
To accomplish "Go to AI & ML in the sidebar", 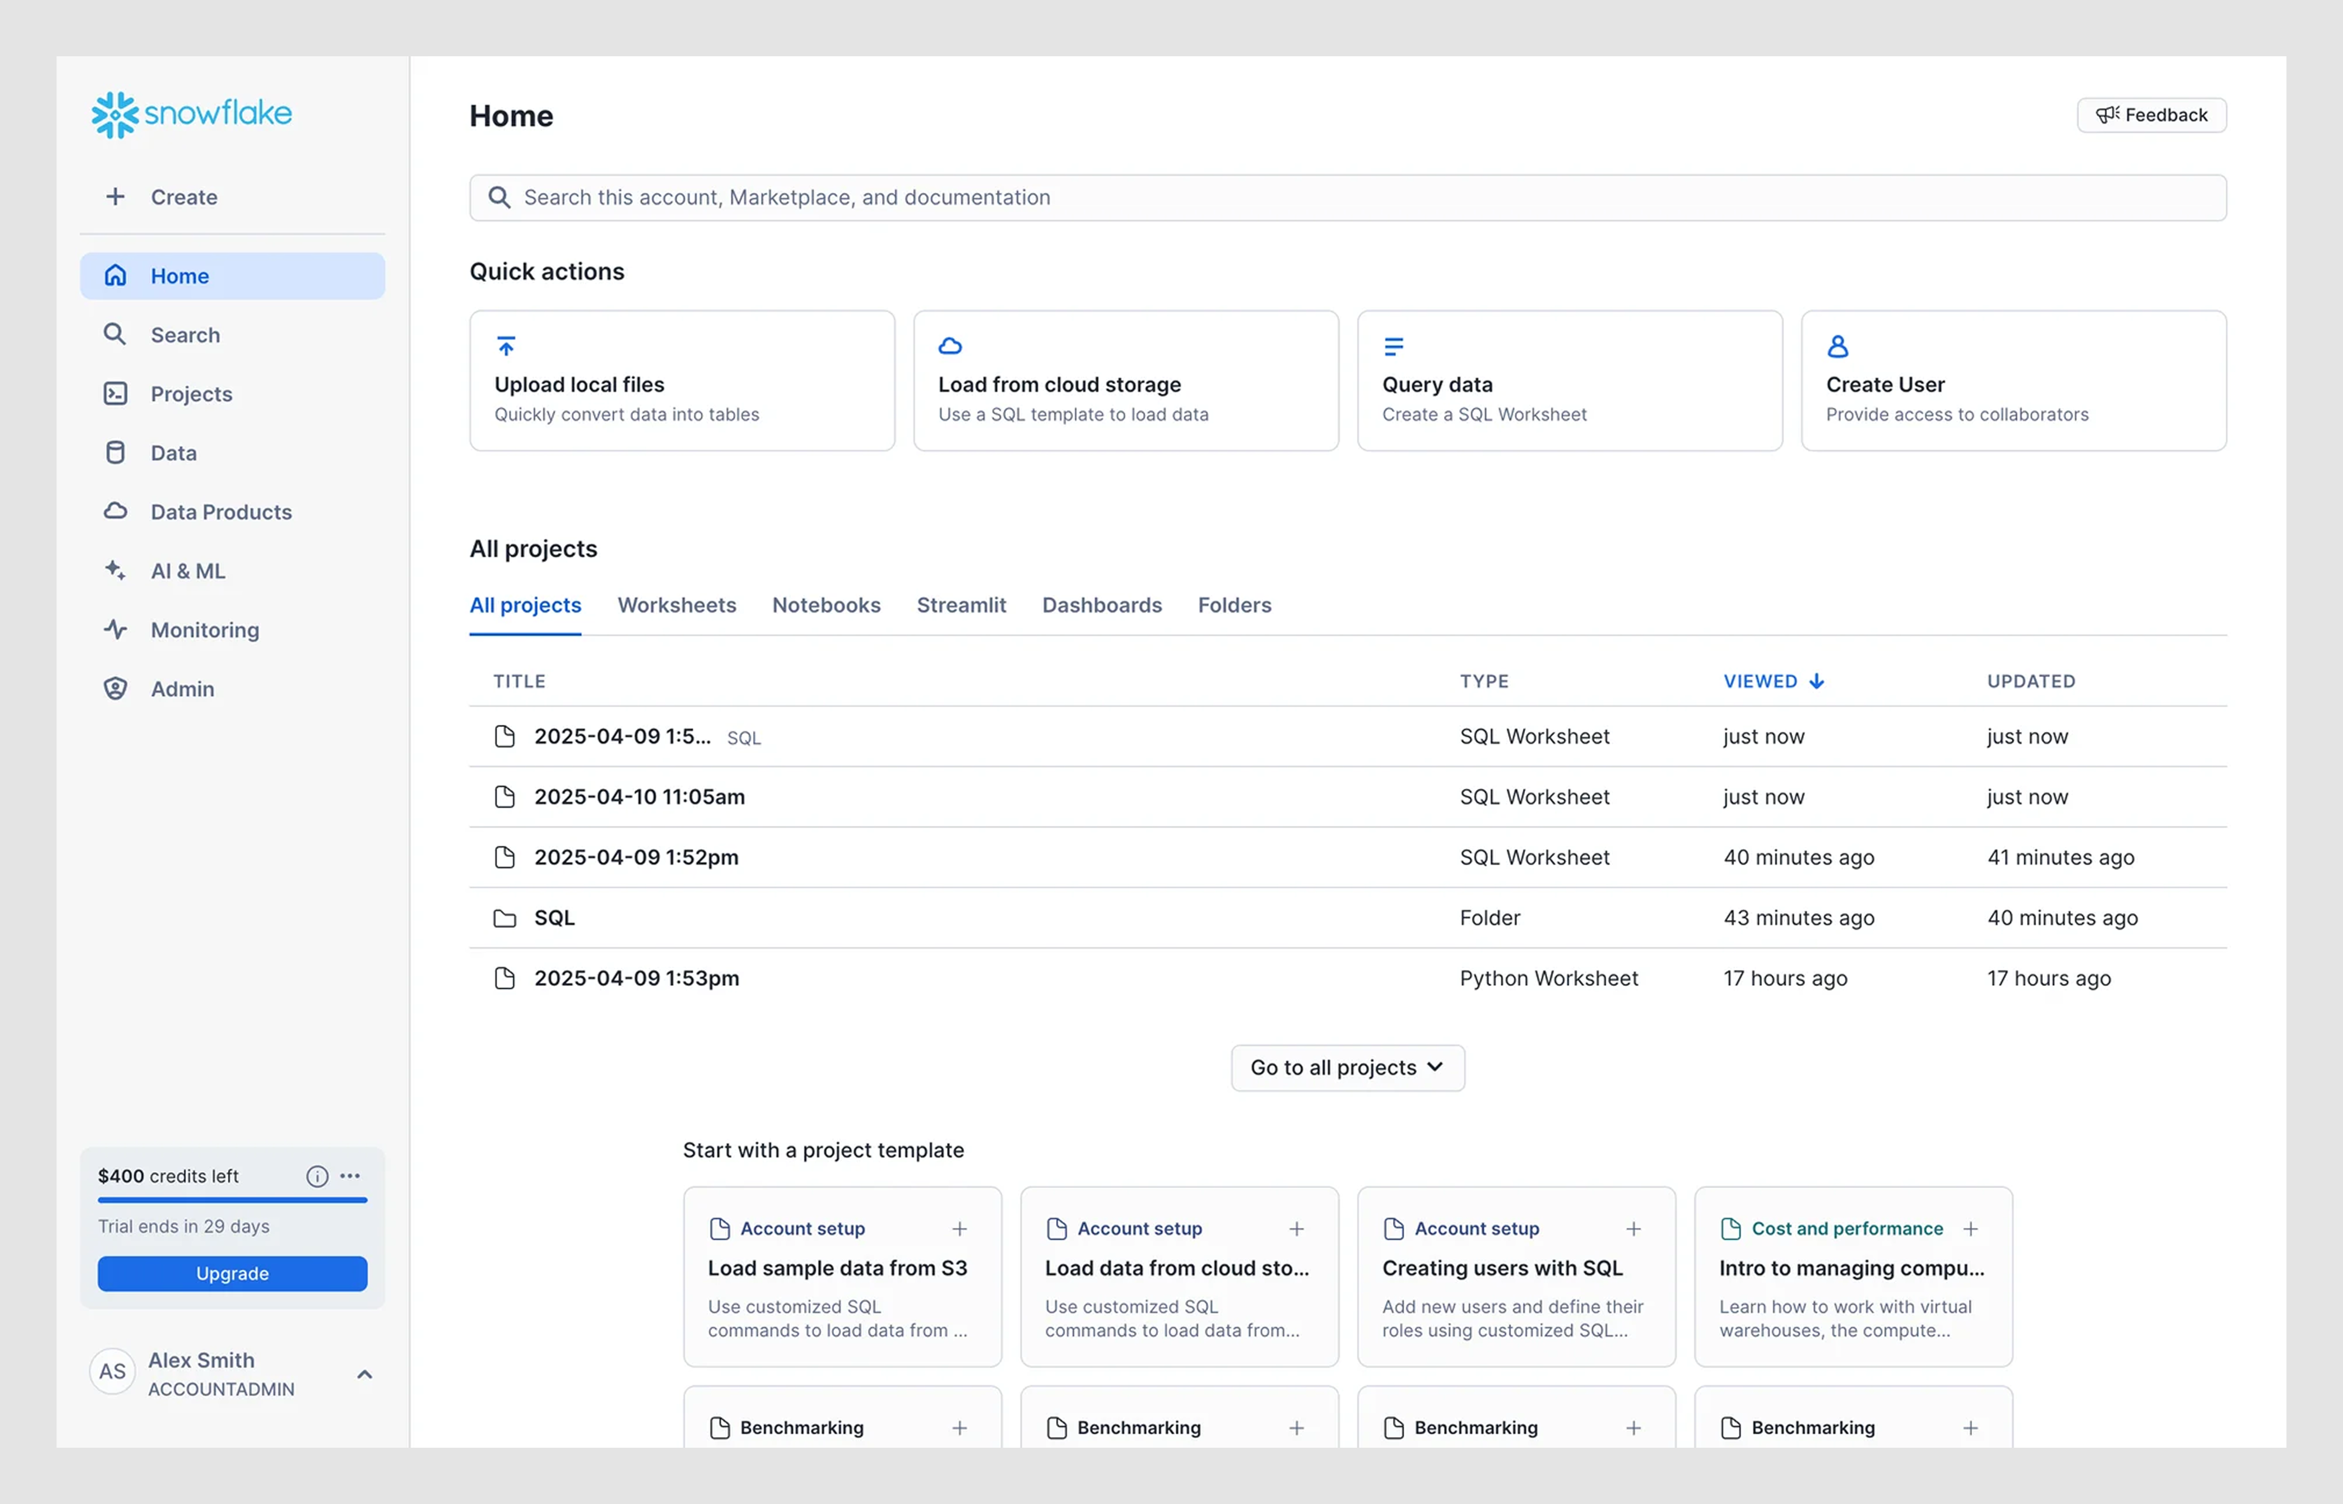I will pos(232,570).
